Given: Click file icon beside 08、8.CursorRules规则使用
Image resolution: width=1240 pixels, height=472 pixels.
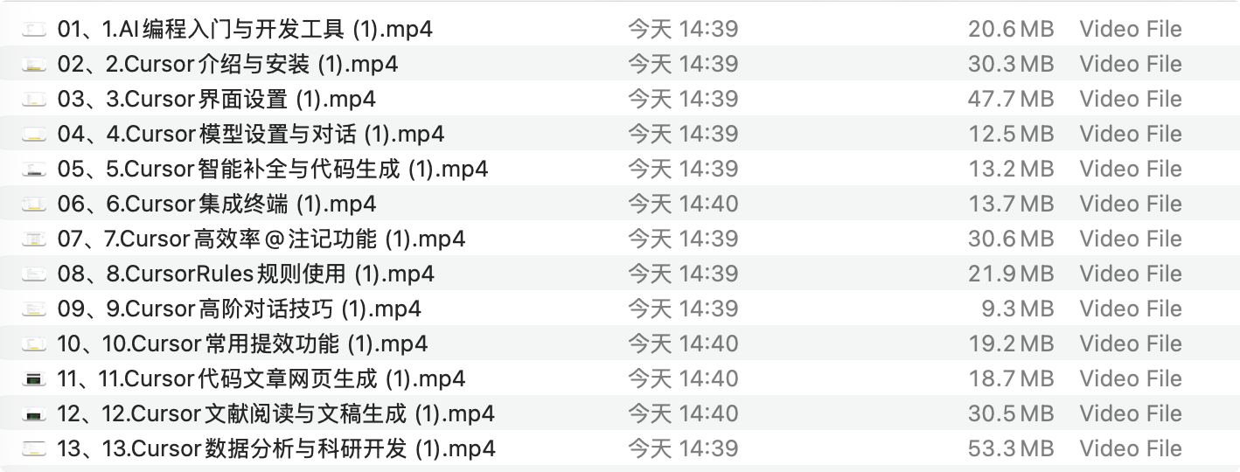Looking at the screenshot, I should [35, 274].
